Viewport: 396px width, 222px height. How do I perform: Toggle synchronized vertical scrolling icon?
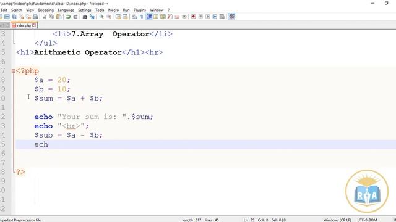pos(118,17)
